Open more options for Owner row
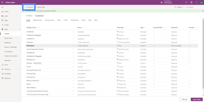This screenshot has width=204, height=102. (73, 67)
